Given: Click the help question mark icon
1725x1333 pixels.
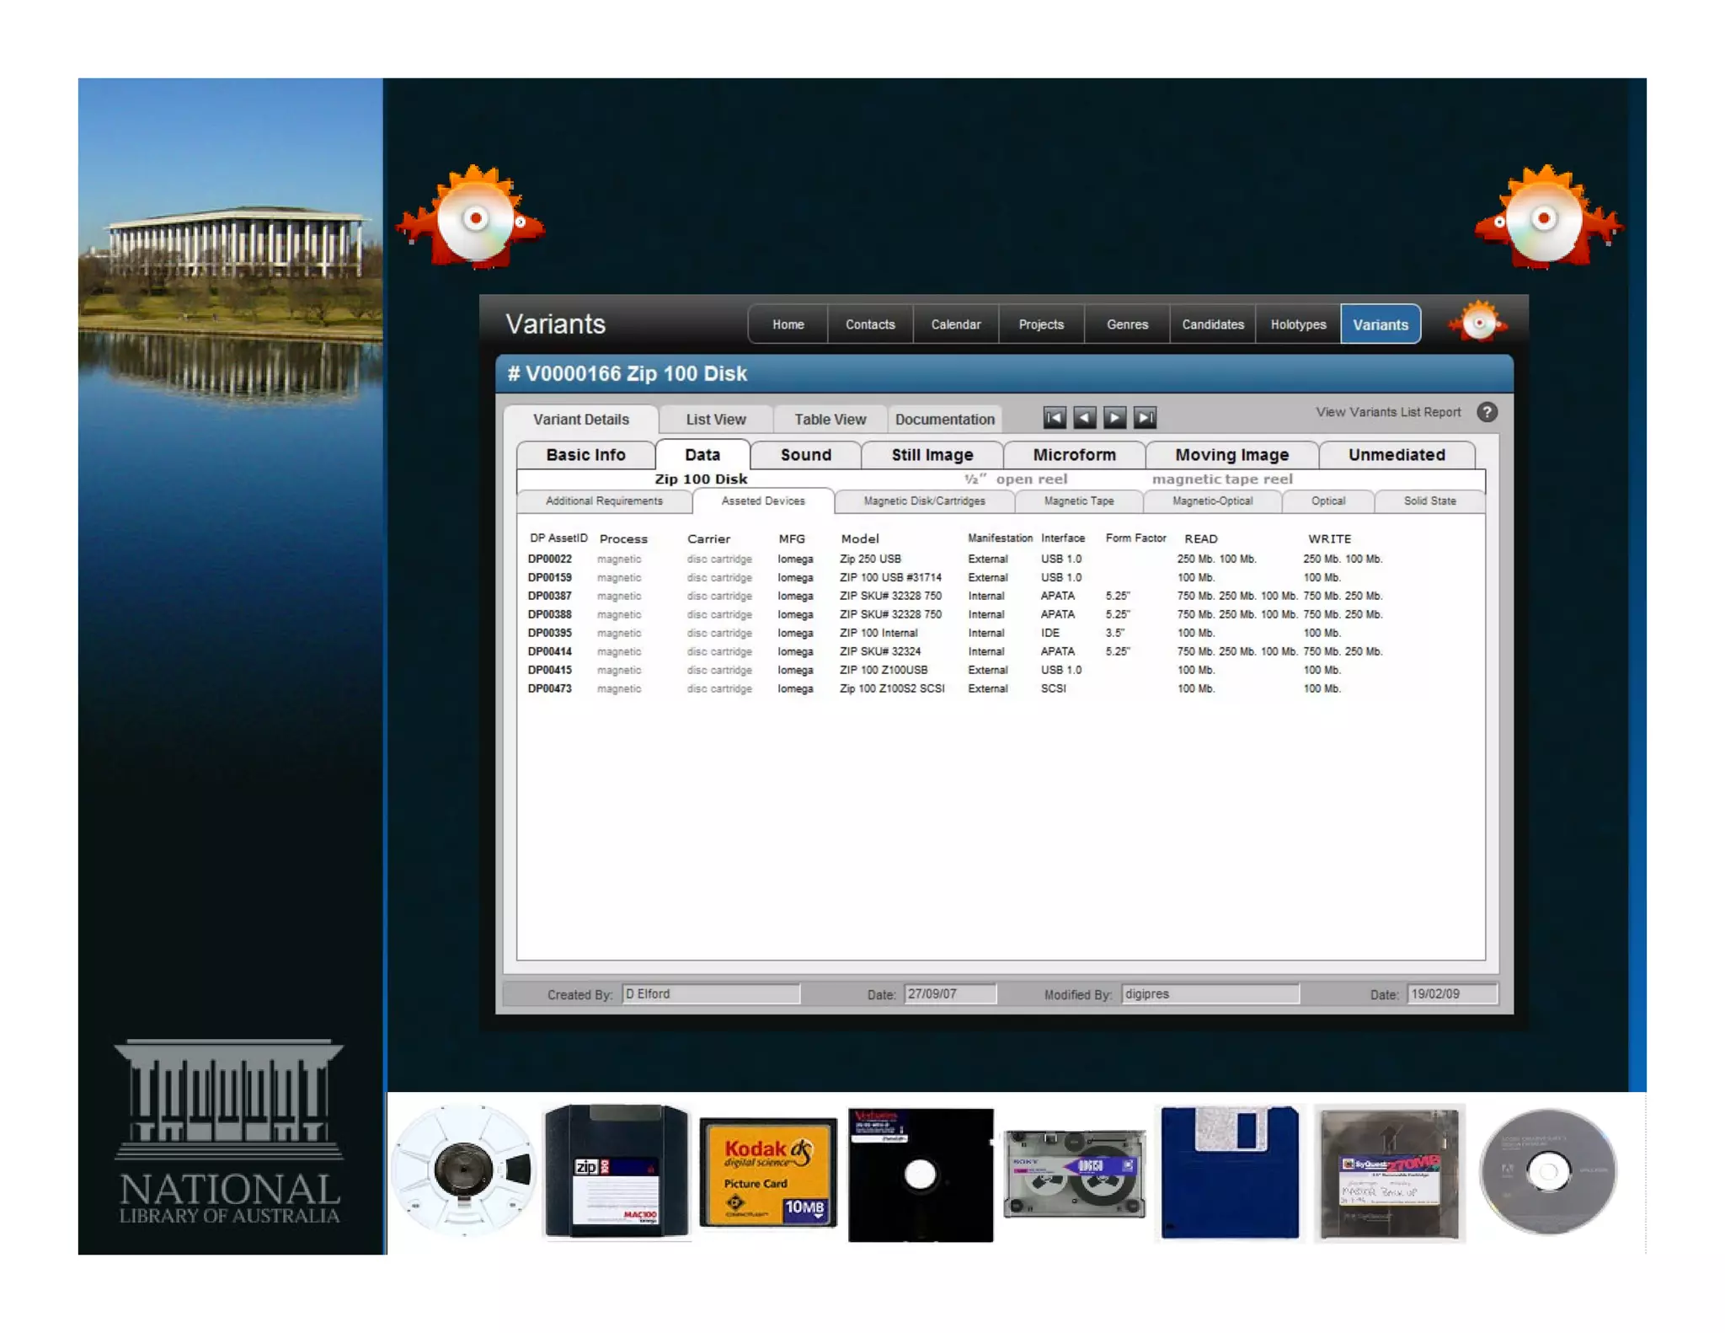Looking at the screenshot, I should pyautogui.click(x=1487, y=412).
